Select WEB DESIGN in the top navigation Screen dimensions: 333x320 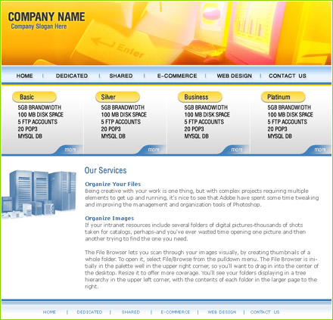pos(235,76)
